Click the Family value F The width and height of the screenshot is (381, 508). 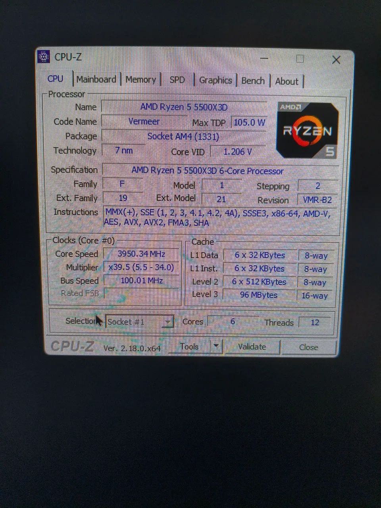click(122, 184)
